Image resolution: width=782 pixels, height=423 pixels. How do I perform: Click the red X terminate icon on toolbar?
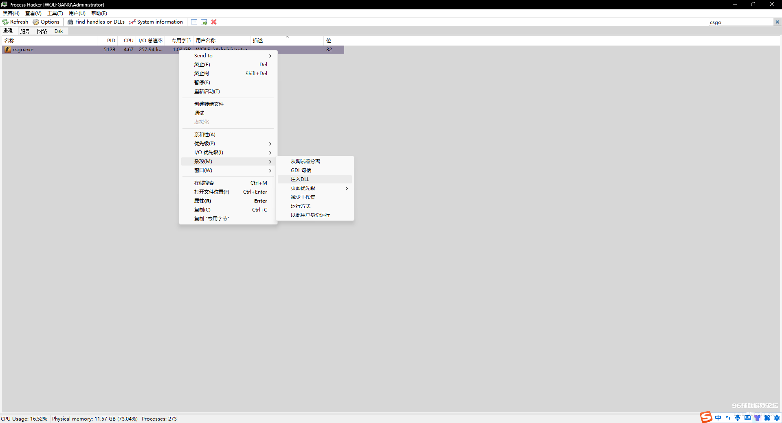(213, 22)
